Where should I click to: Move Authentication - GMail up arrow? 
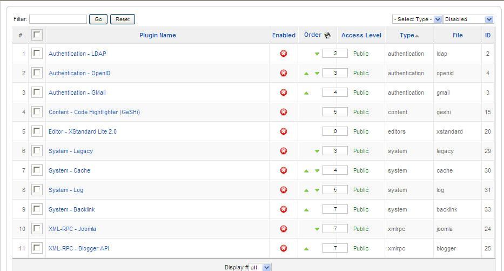[306, 93]
